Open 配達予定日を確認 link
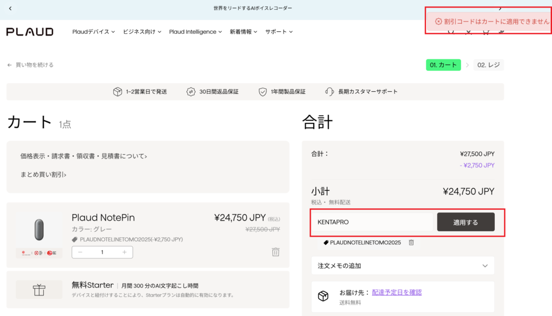 (397, 292)
